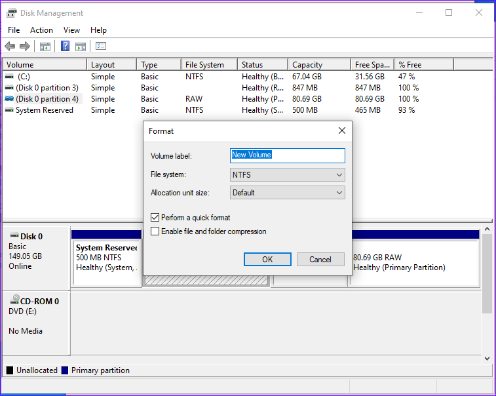Click the Properties checklist toolbar icon
496x396 pixels.
[101, 46]
